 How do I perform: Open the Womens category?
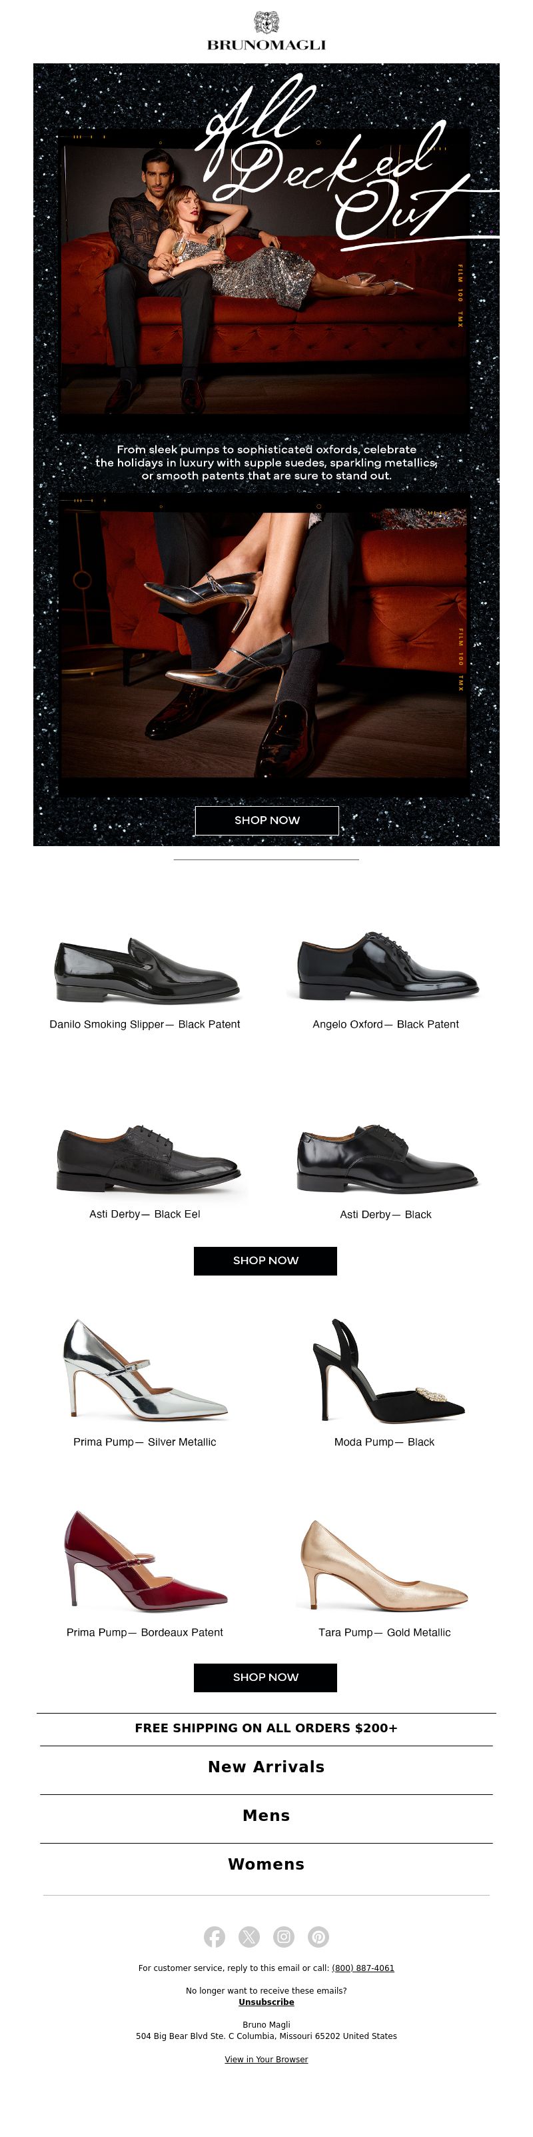266,1864
